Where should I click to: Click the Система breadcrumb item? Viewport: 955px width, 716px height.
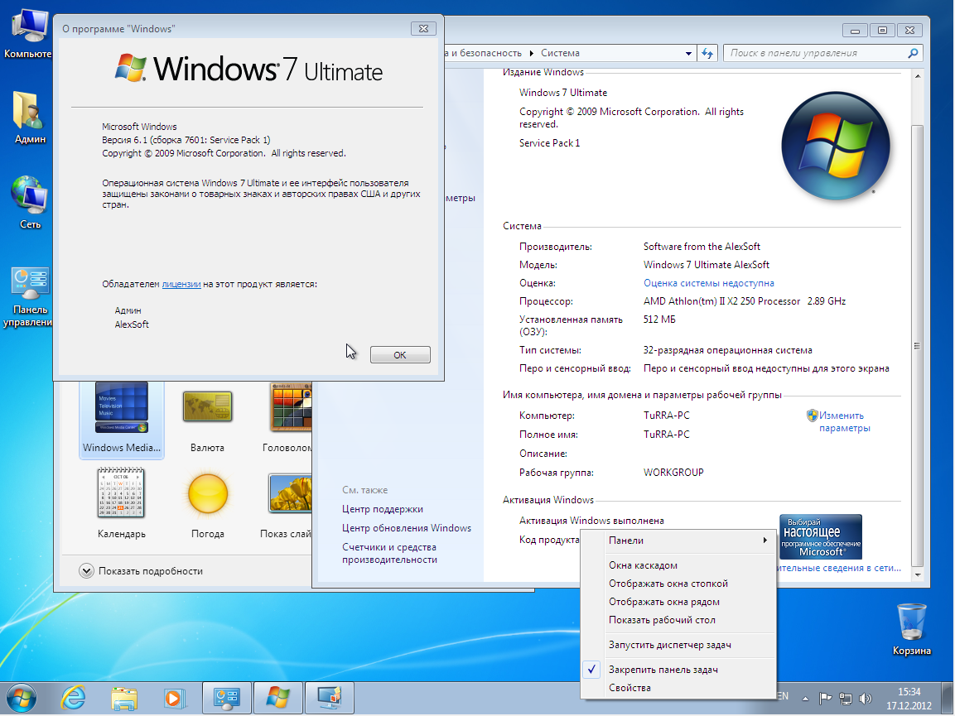point(561,54)
